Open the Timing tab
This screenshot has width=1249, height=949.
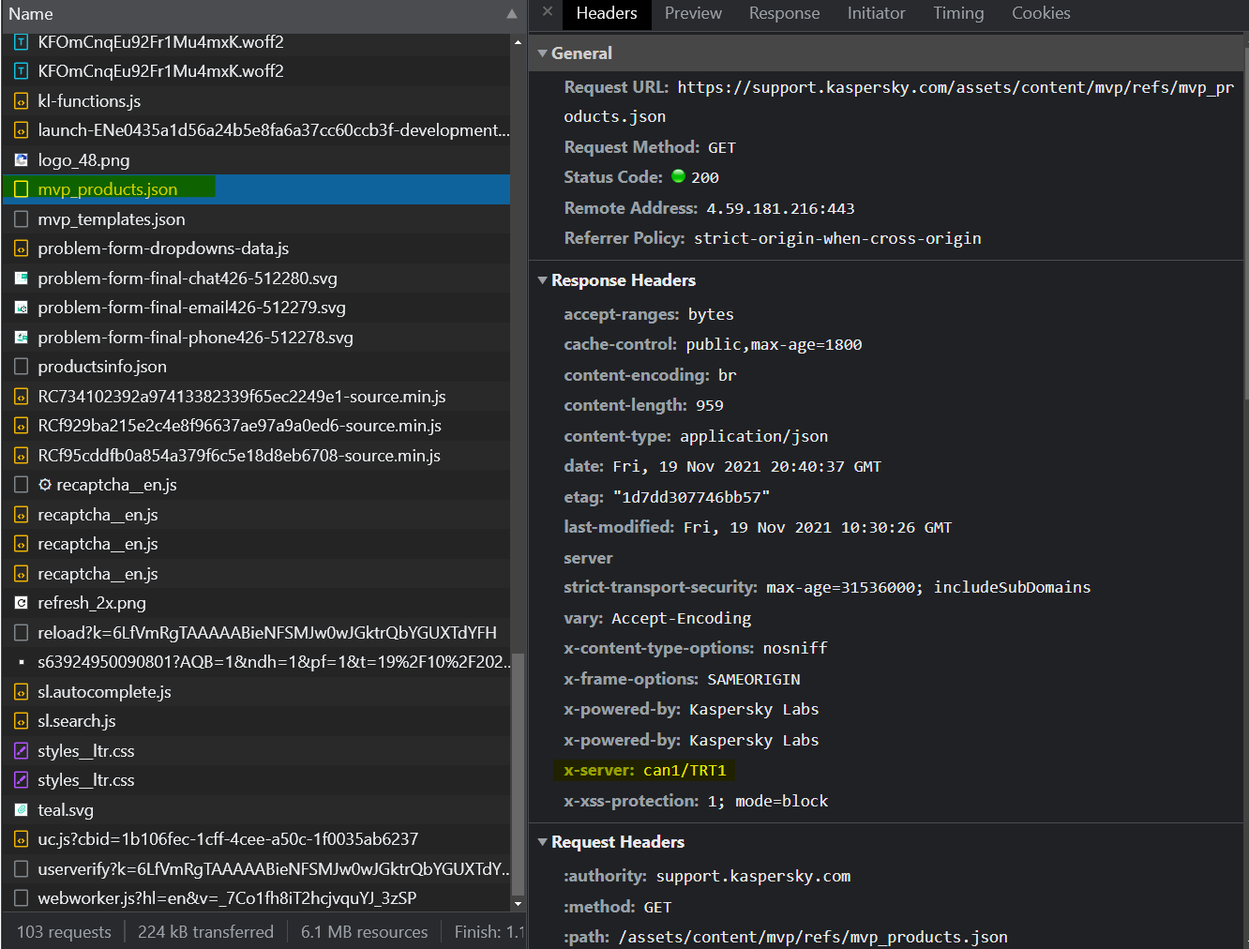pyautogui.click(x=957, y=13)
